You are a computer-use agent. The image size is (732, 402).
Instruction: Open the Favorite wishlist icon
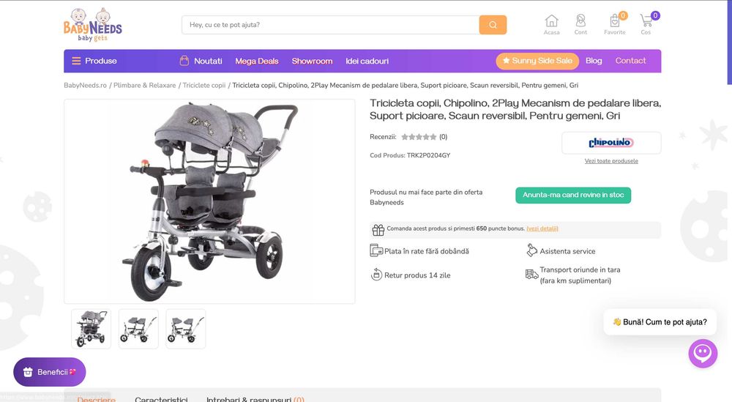615,24
